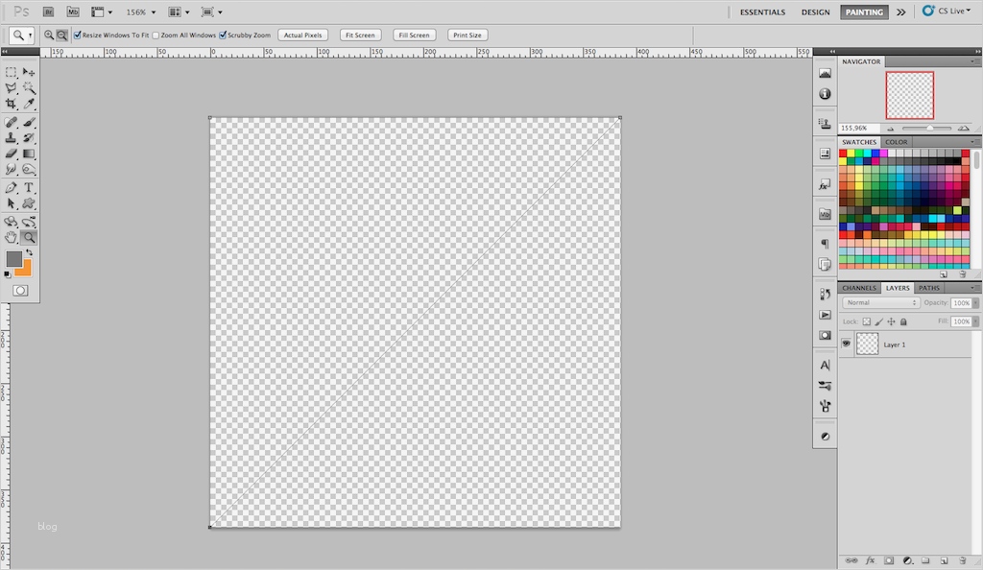This screenshot has height=570, width=983.
Task: Choose Zoom Out mode in options bar
Action: point(61,36)
